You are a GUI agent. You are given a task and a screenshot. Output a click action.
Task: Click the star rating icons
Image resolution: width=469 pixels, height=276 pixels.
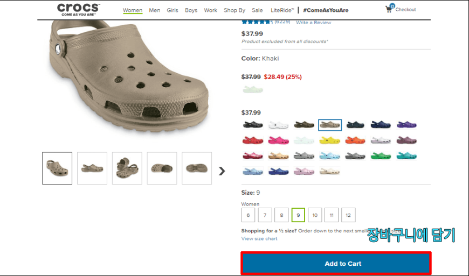click(257, 22)
